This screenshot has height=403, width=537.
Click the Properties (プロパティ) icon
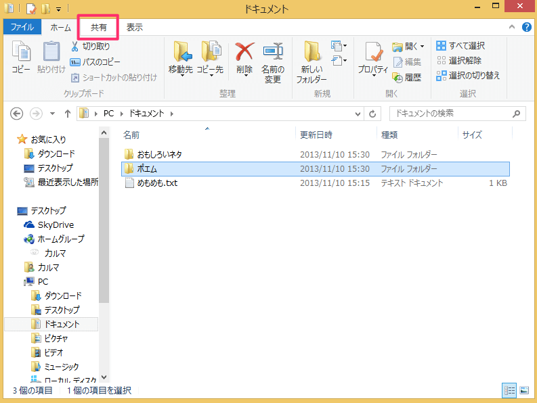tap(373, 52)
